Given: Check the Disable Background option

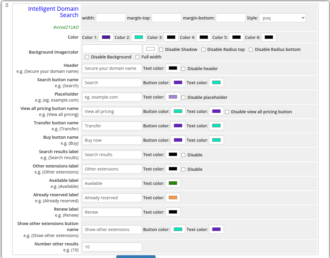Looking at the screenshot, I should [x=87, y=57].
